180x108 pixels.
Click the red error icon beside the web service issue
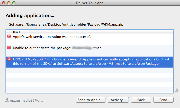pyautogui.click(x=9, y=37)
